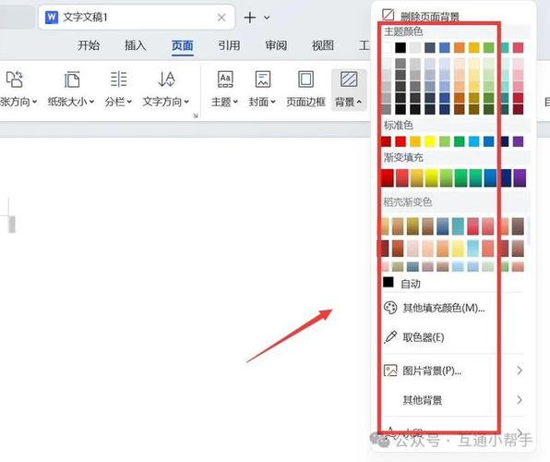Click the eyedropper 取色器 icon

pyautogui.click(x=390, y=337)
